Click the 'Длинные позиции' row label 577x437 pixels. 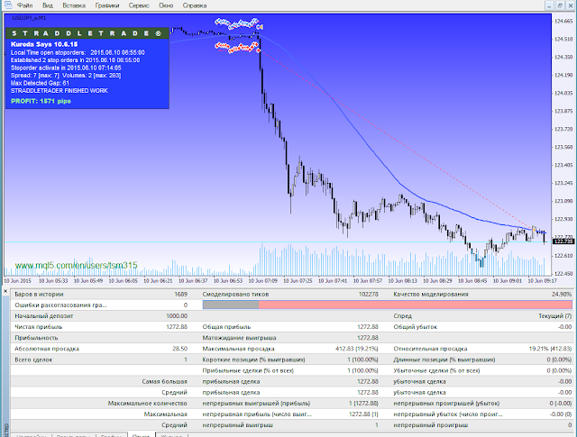click(444, 360)
